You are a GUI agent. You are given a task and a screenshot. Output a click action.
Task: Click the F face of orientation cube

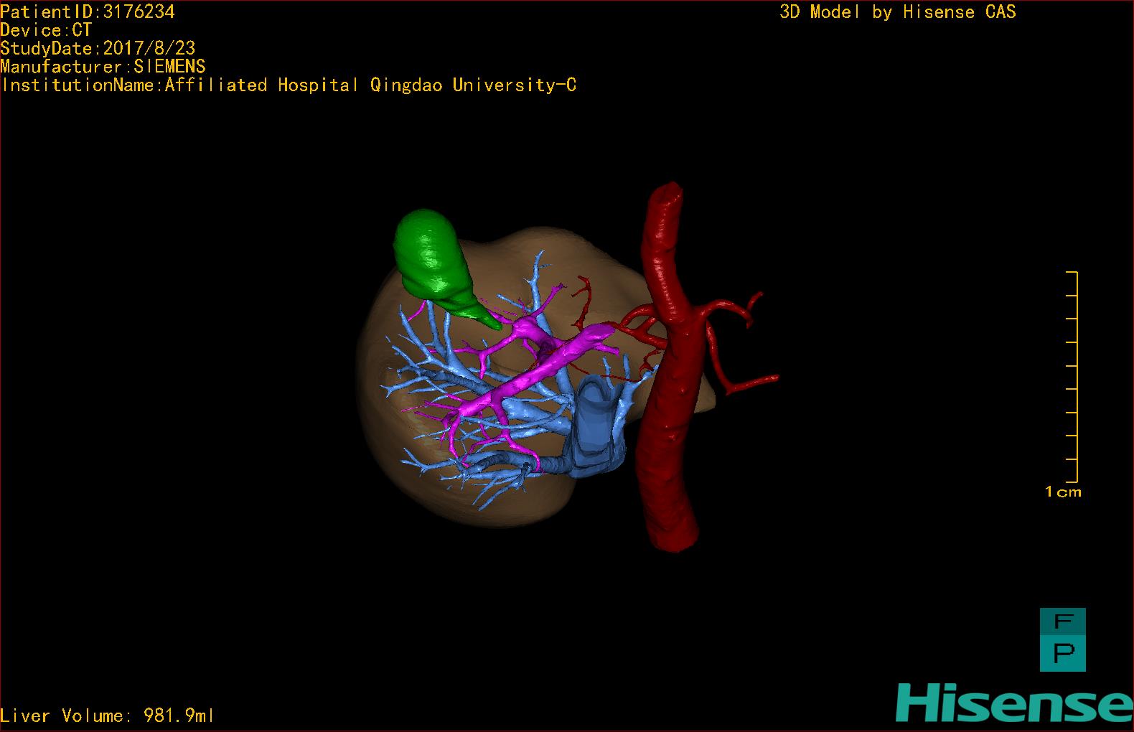click(x=1063, y=621)
